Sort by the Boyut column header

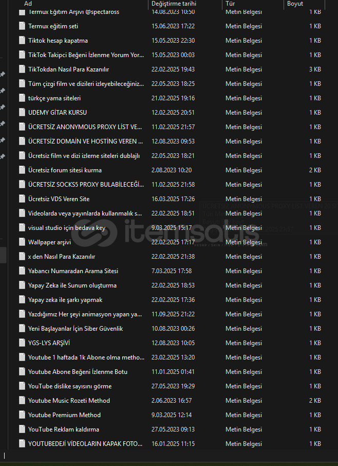pos(295,4)
